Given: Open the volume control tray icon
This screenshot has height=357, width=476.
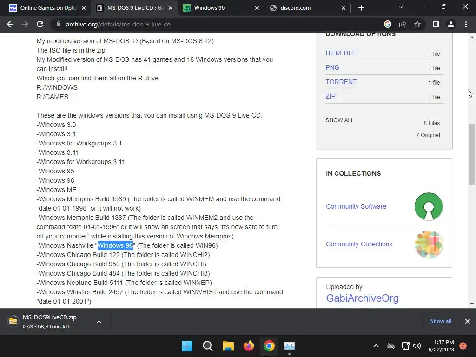Looking at the screenshot, I should point(417,346).
